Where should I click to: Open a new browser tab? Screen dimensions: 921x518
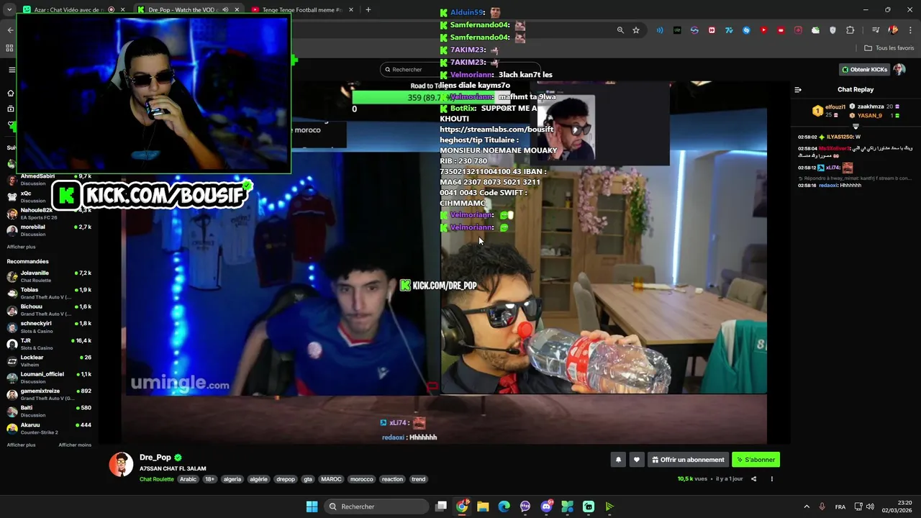click(368, 10)
